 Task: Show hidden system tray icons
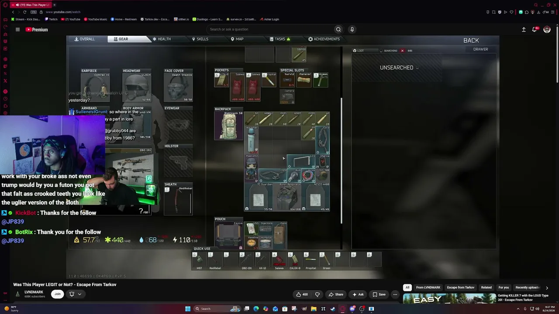pyautogui.click(x=518, y=309)
